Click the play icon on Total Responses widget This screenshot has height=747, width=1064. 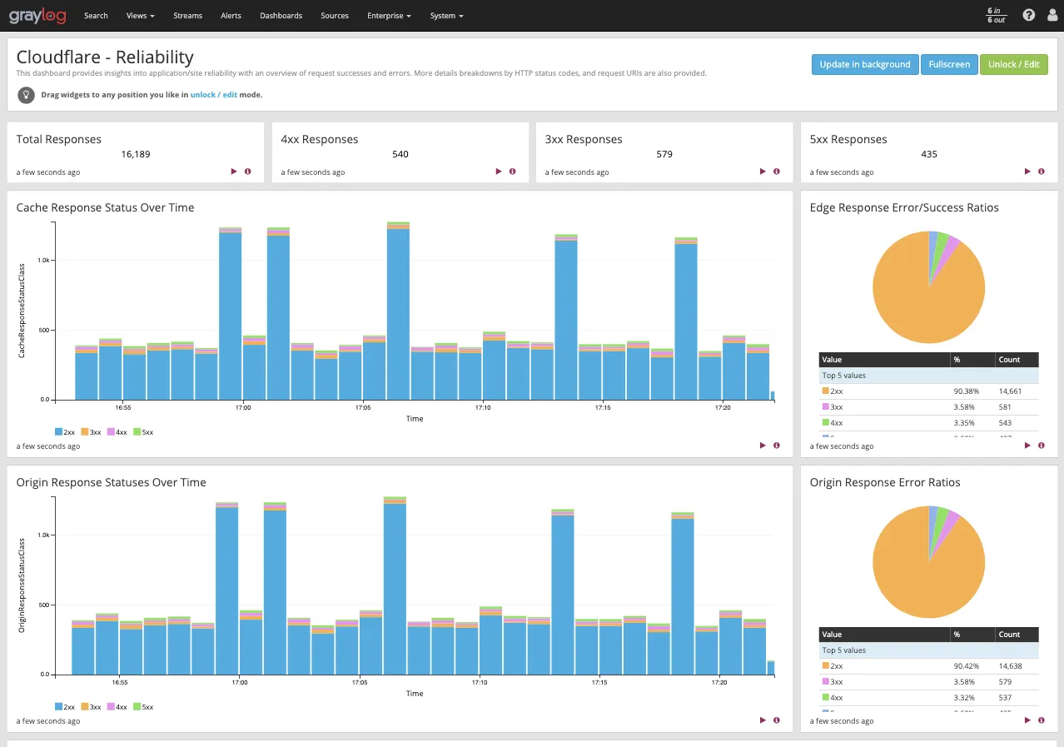pyautogui.click(x=234, y=172)
